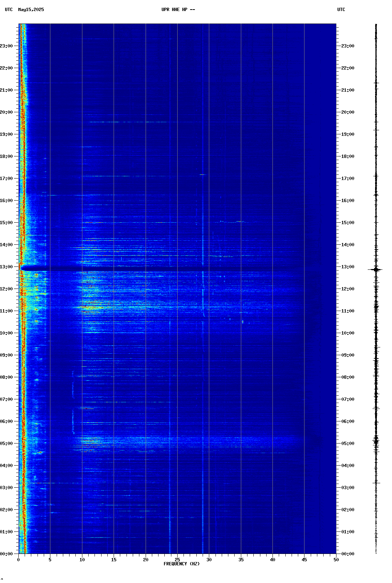Click the right-axis 12:00 time label
This screenshot has height=583, width=392.
[348, 289]
